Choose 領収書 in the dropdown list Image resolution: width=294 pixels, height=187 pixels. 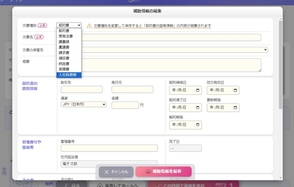tap(69, 58)
